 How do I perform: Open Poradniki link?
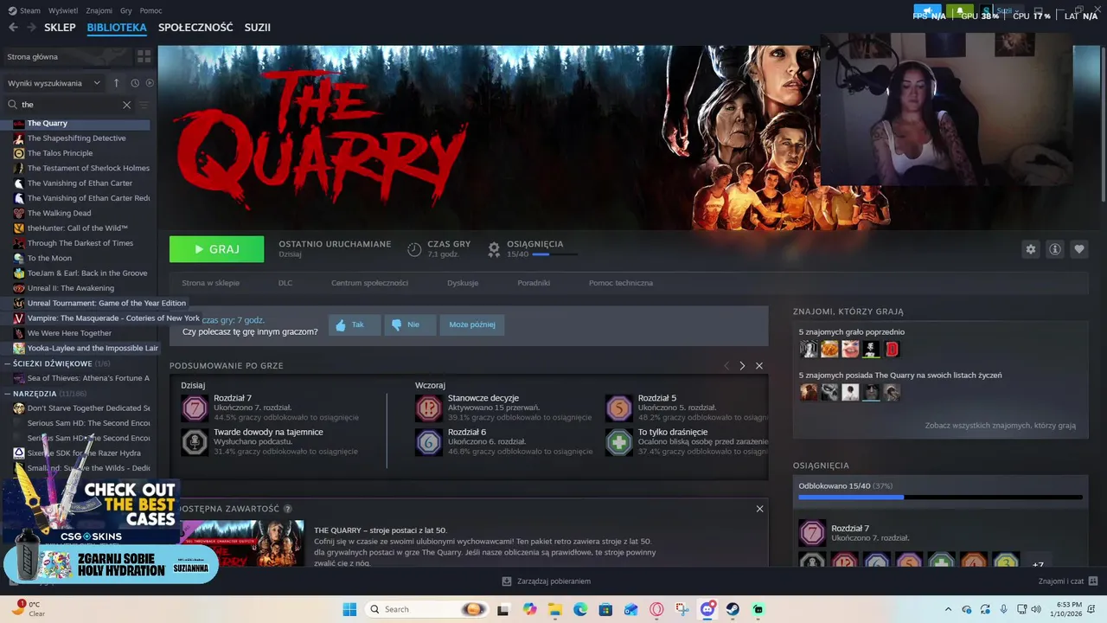click(x=534, y=283)
